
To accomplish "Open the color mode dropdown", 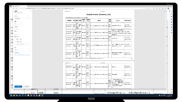I will coord(22,50).
